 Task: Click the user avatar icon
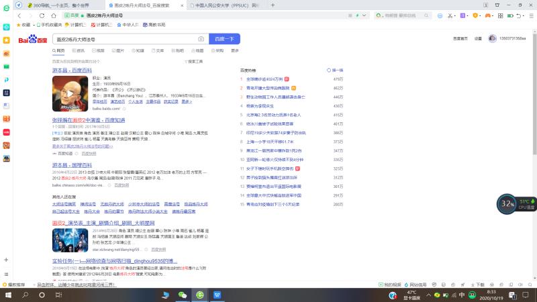pos(492,39)
